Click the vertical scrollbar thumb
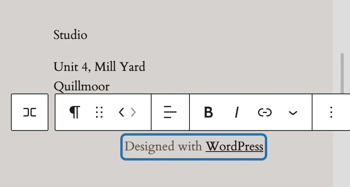The image size is (350, 187). click(342, 74)
